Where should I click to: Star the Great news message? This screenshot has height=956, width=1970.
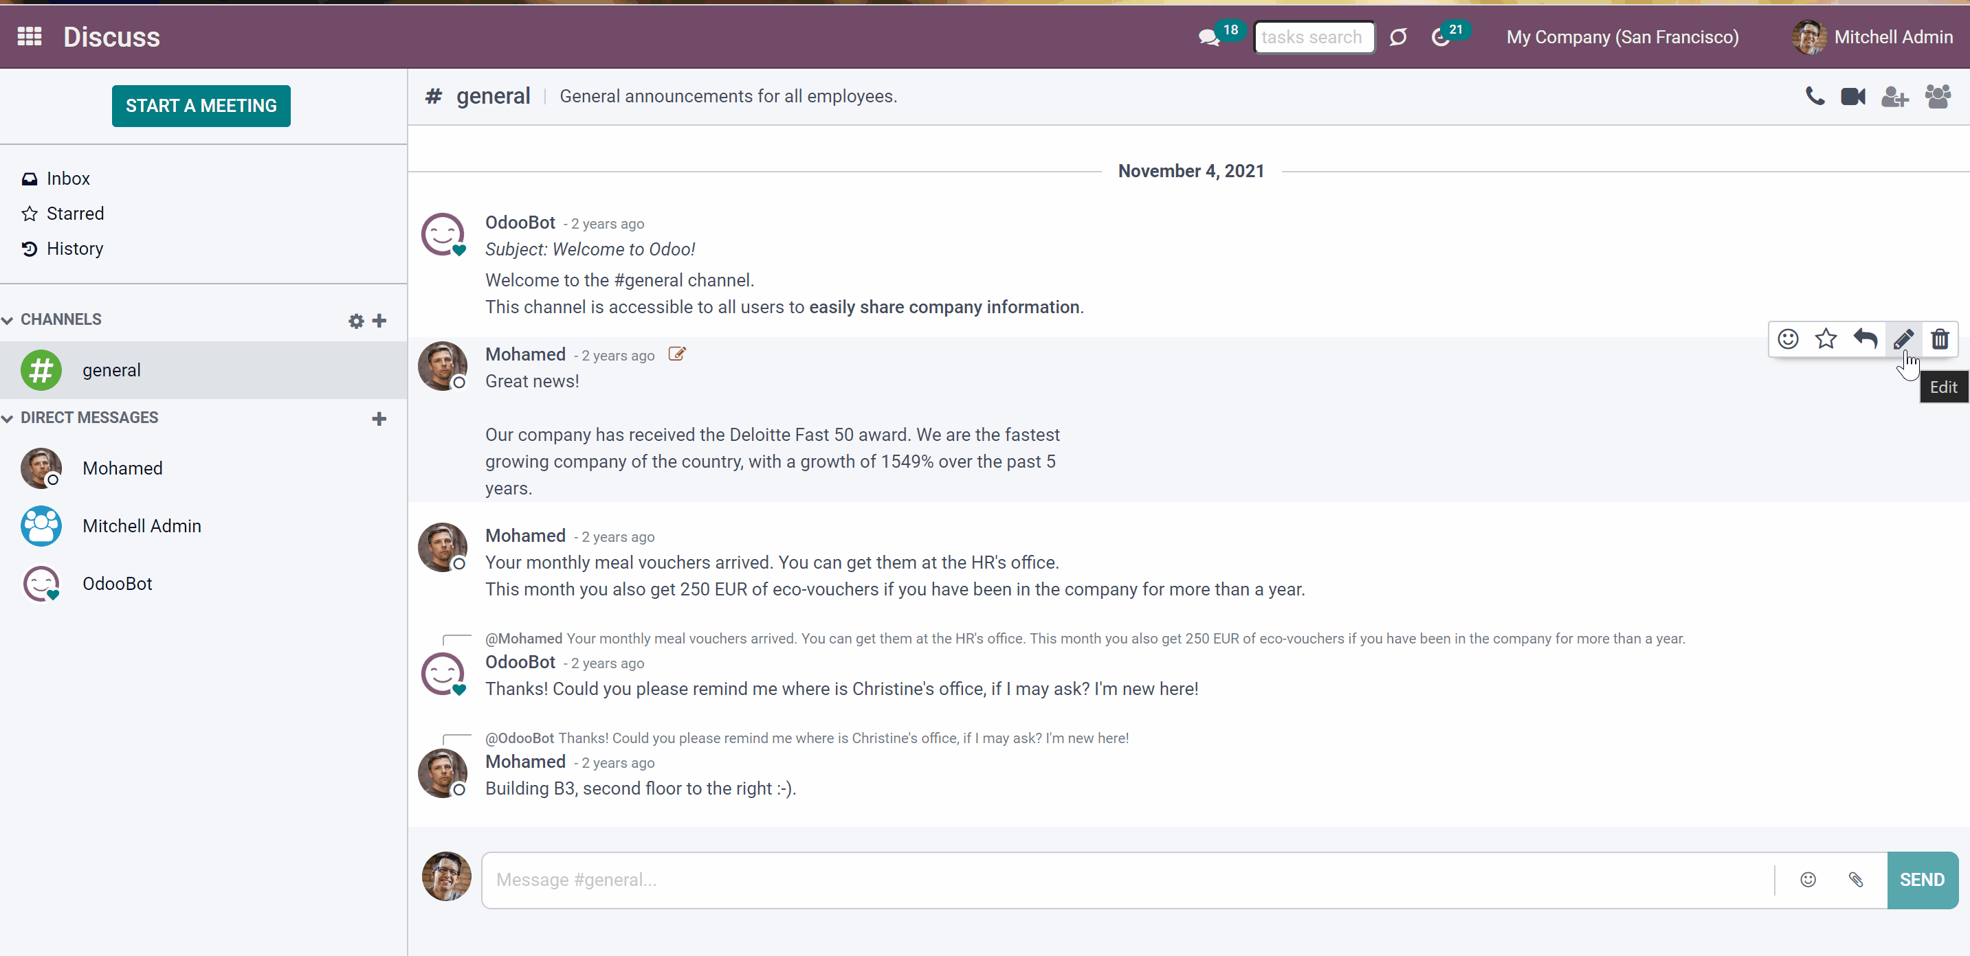click(1826, 339)
